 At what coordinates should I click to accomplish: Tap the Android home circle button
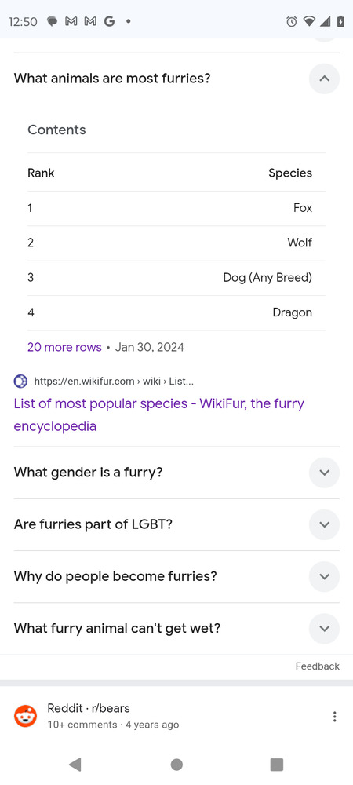click(176, 765)
